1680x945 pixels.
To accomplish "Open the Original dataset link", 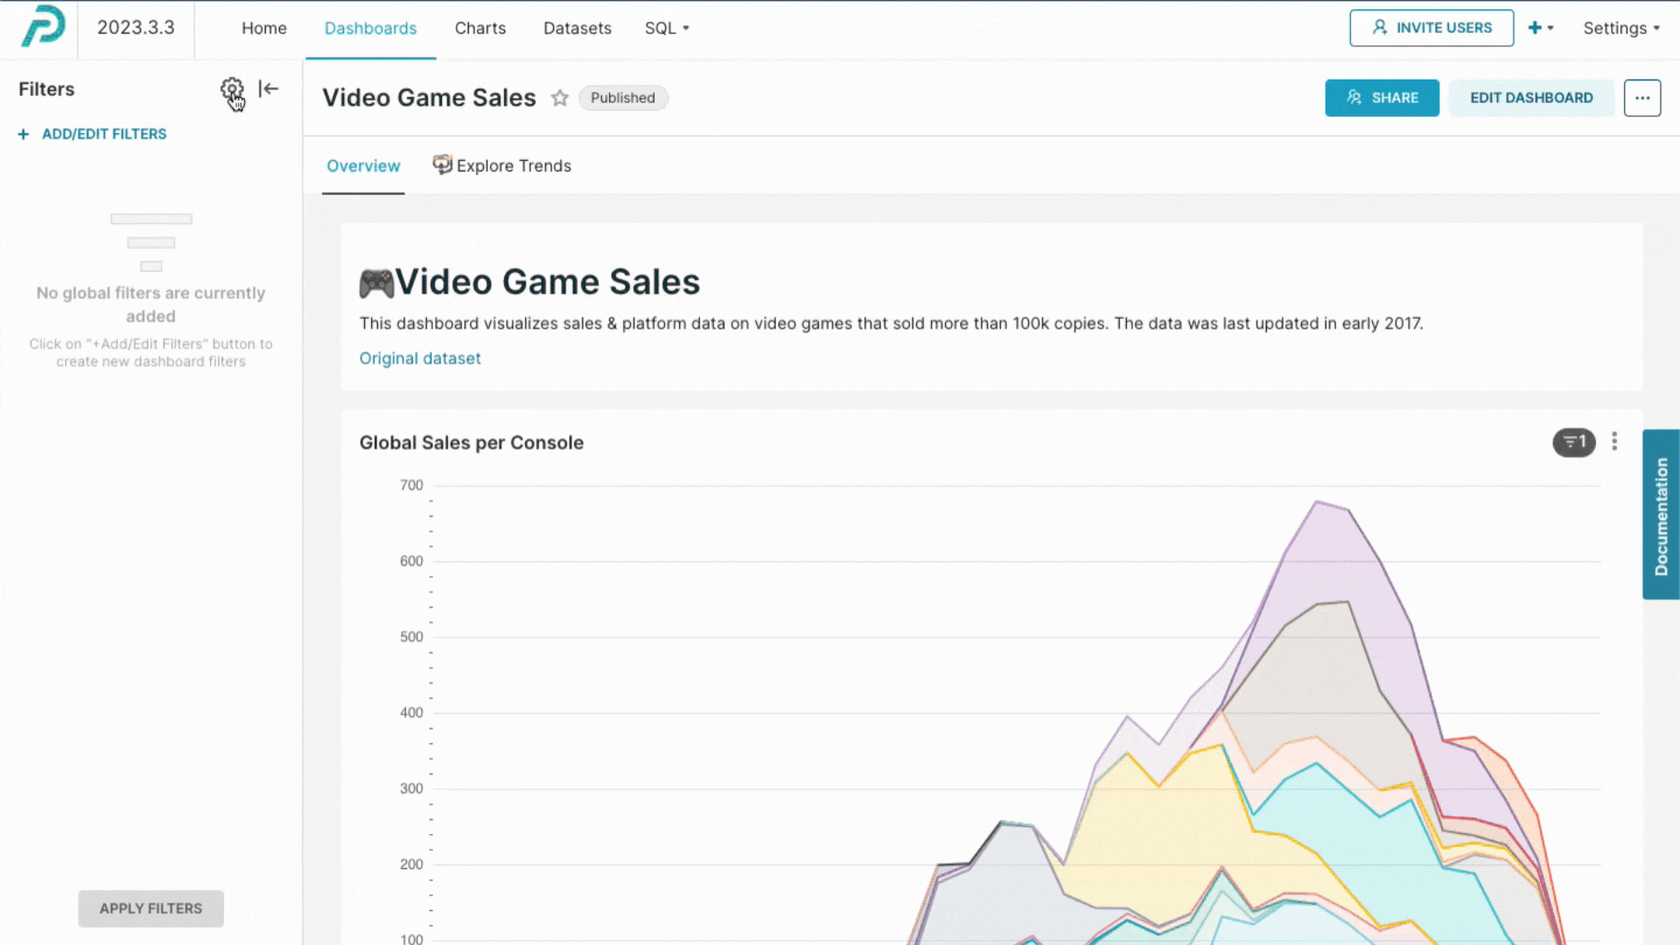I will click(x=420, y=358).
